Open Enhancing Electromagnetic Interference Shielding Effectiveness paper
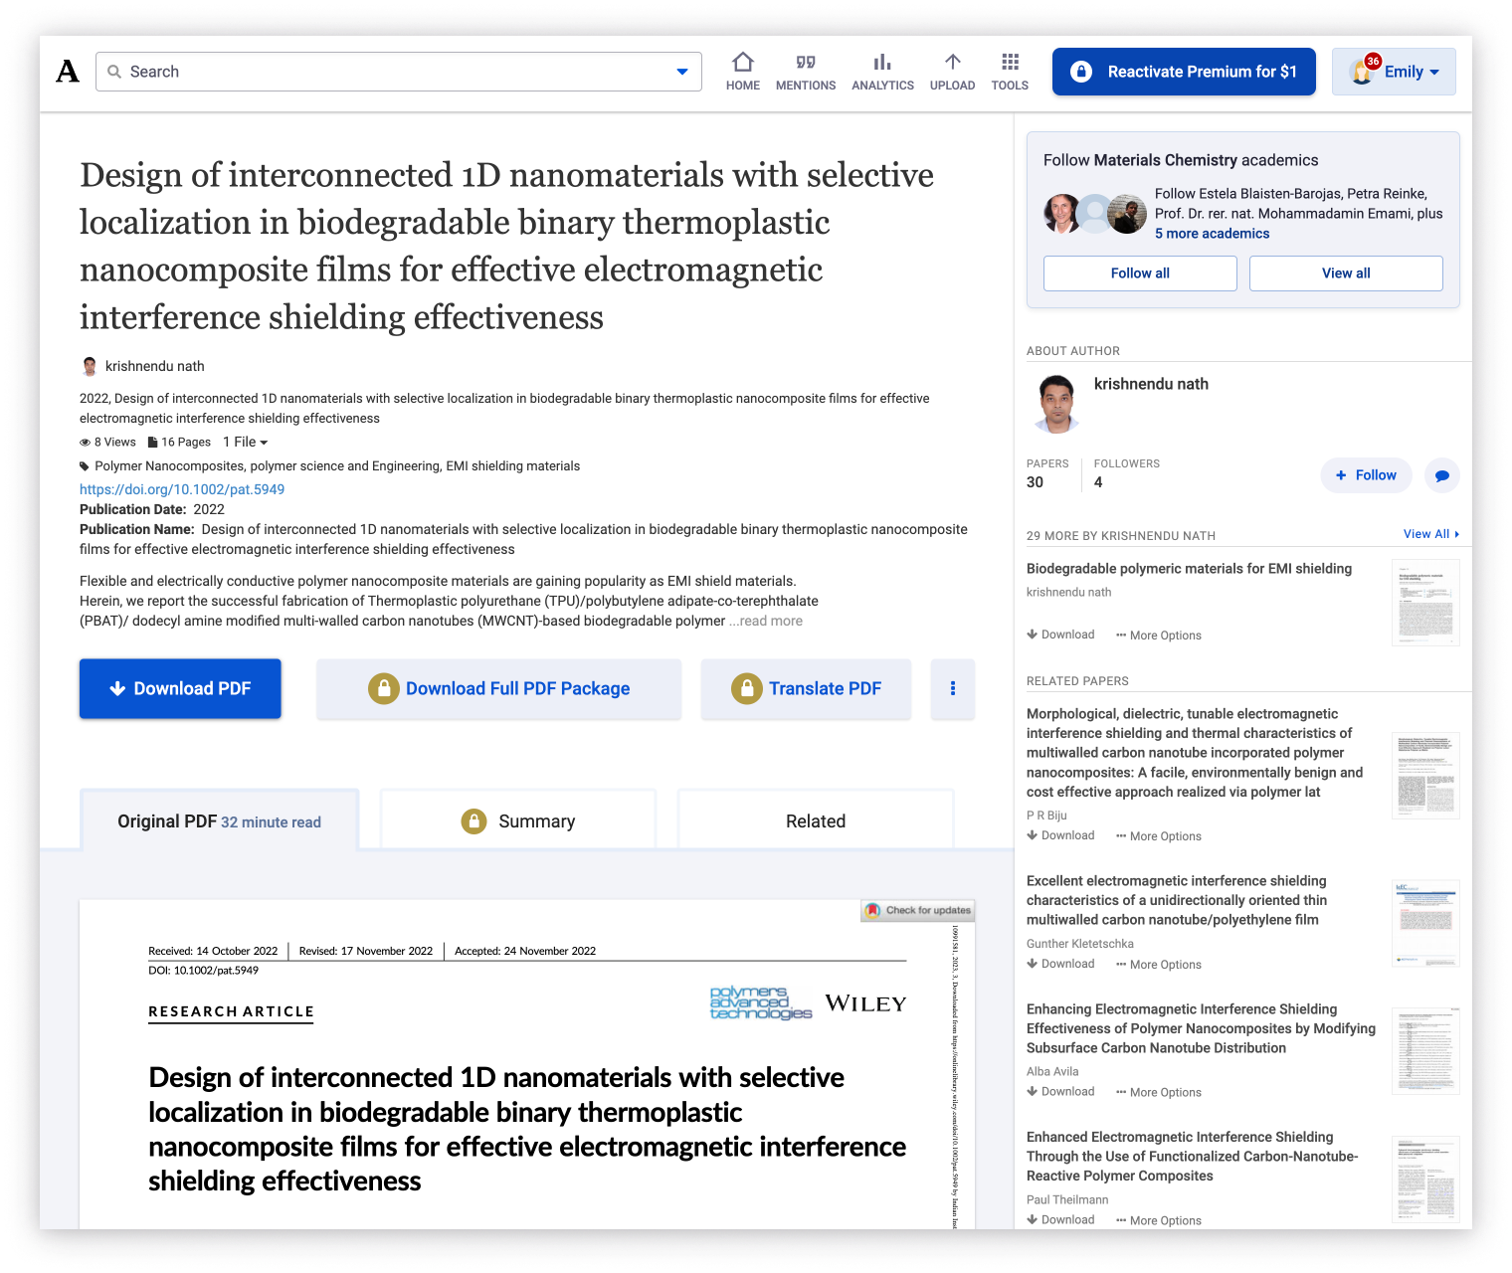1512x1273 pixels. coord(1201,1028)
